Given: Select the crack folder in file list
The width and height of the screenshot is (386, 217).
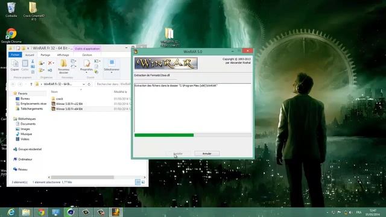Looking at the screenshot, I should point(59,99).
